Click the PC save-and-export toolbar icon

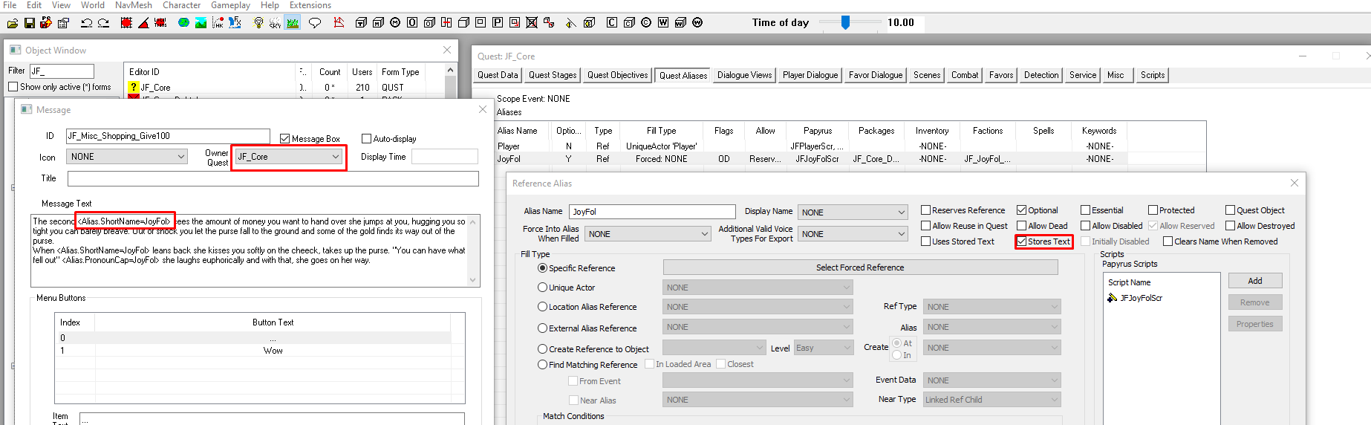coord(46,23)
